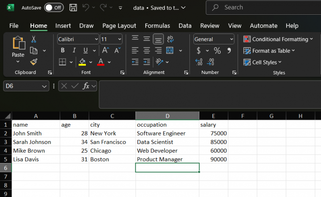Expand the Name Box dropdown arrow
Viewport: 321px width, 197px height.
pyautogui.click(x=44, y=86)
